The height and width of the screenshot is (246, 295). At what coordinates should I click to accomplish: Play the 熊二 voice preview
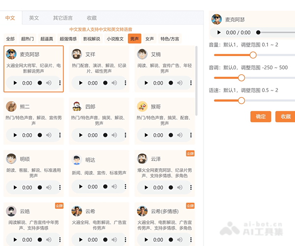click(15, 135)
